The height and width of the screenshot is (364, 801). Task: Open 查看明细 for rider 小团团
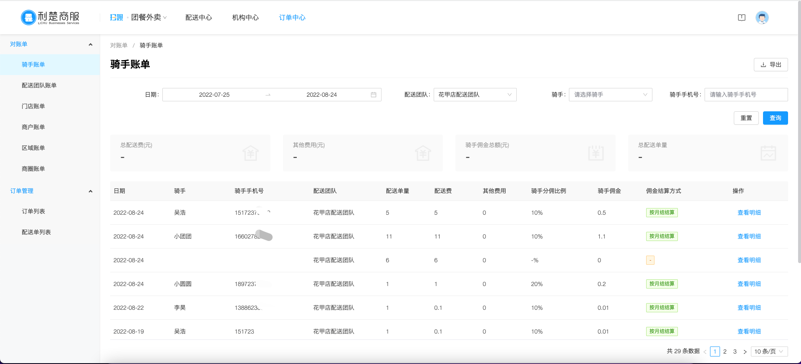(x=749, y=236)
